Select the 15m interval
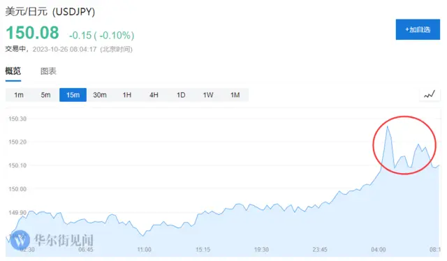The width and height of the screenshot is (447, 261). click(x=73, y=95)
